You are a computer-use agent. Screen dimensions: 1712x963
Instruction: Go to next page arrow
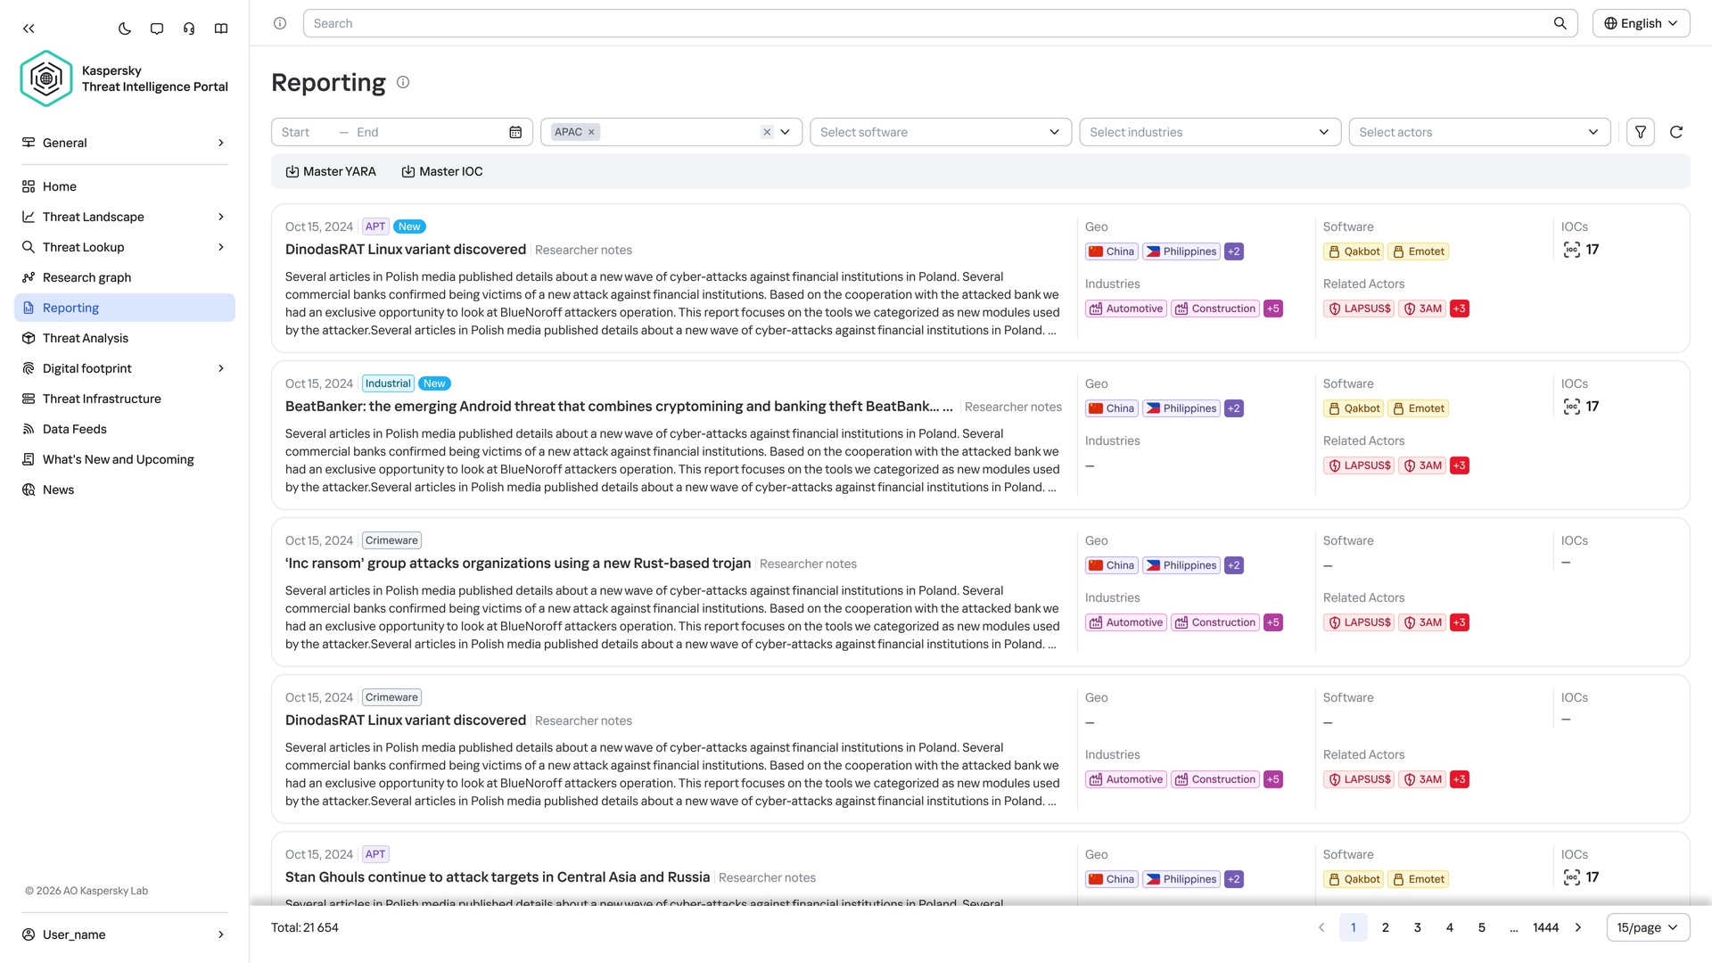click(x=1578, y=927)
